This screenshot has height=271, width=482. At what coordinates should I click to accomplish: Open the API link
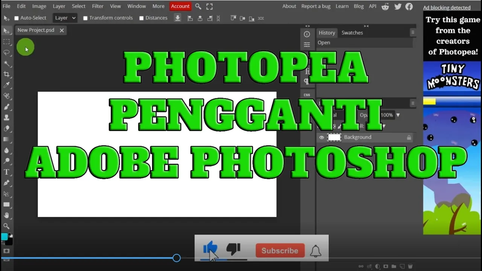tap(372, 6)
